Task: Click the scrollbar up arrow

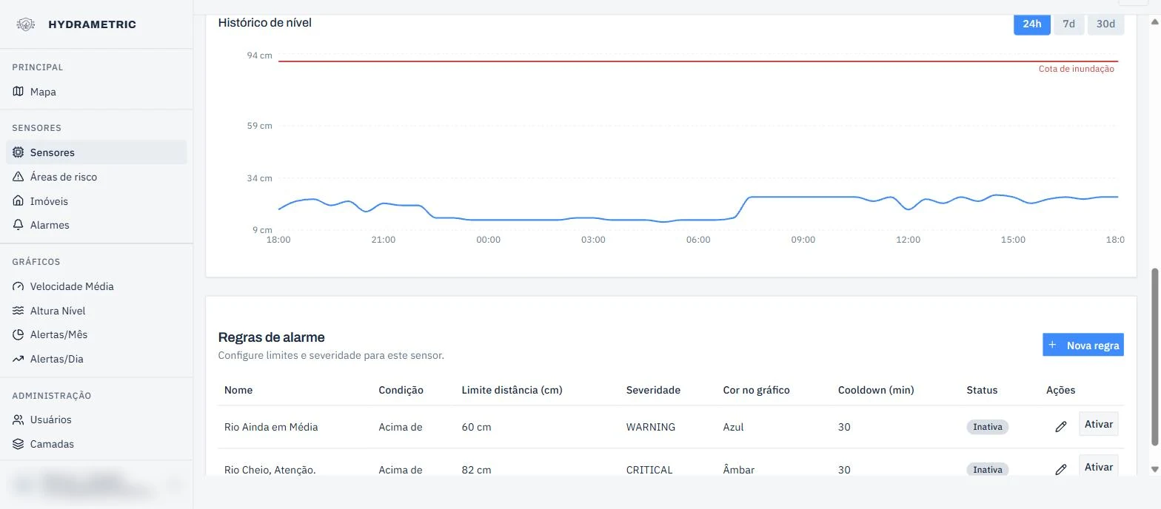Action: coord(1154,21)
